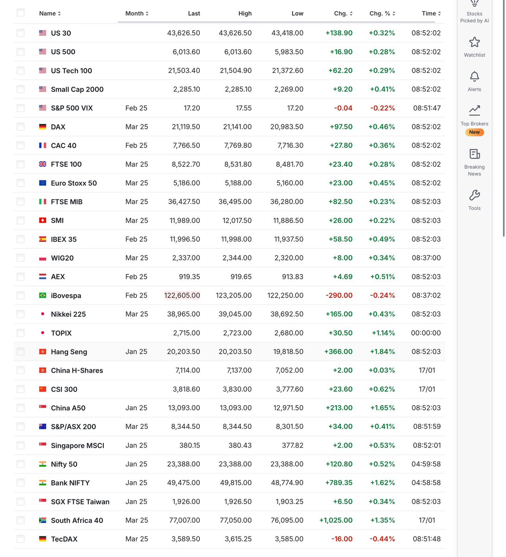Click Hong Kong flag beside Hang Seng
506x557 pixels.
[x=43, y=352]
